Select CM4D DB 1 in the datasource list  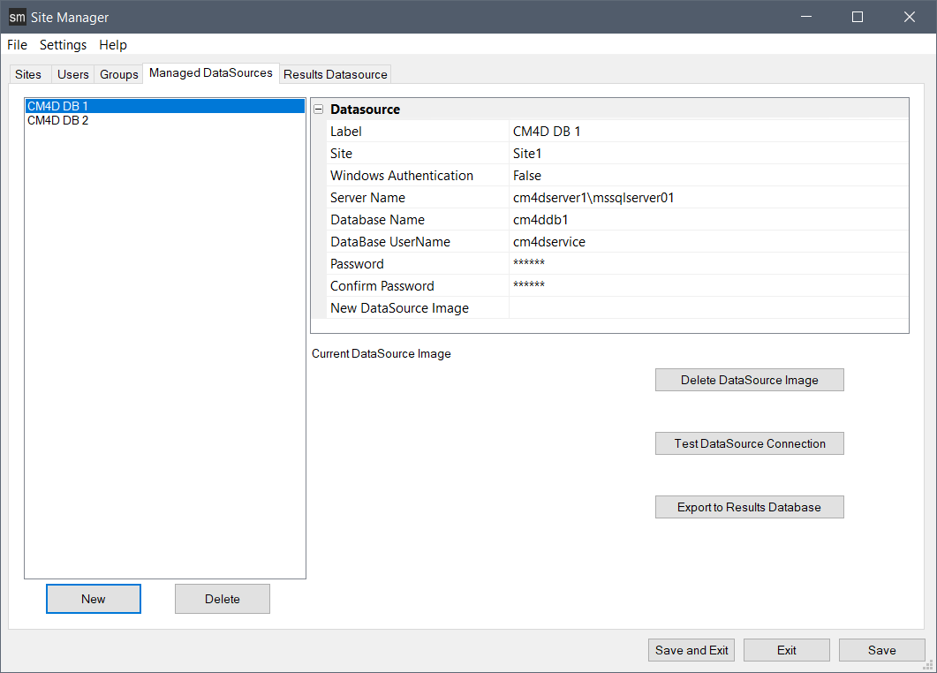58,106
